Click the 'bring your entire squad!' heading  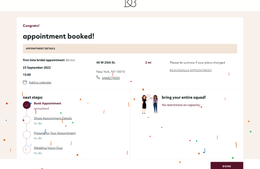click(184, 97)
